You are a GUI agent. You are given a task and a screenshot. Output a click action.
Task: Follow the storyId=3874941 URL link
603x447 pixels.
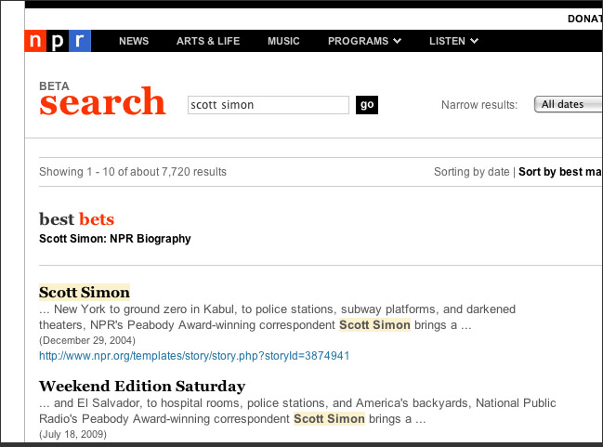pyautogui.click(x=194, y=355)
